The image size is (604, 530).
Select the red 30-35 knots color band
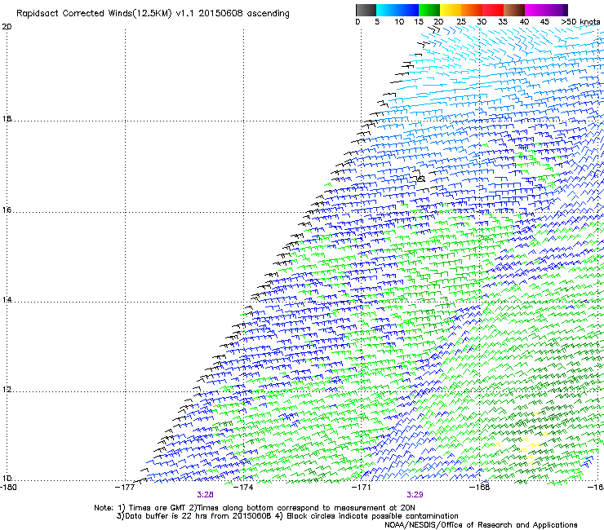pos(493,10)
